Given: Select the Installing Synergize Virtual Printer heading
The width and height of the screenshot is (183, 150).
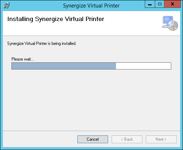Looking at the screenshot, I should [x=56, y=19].
